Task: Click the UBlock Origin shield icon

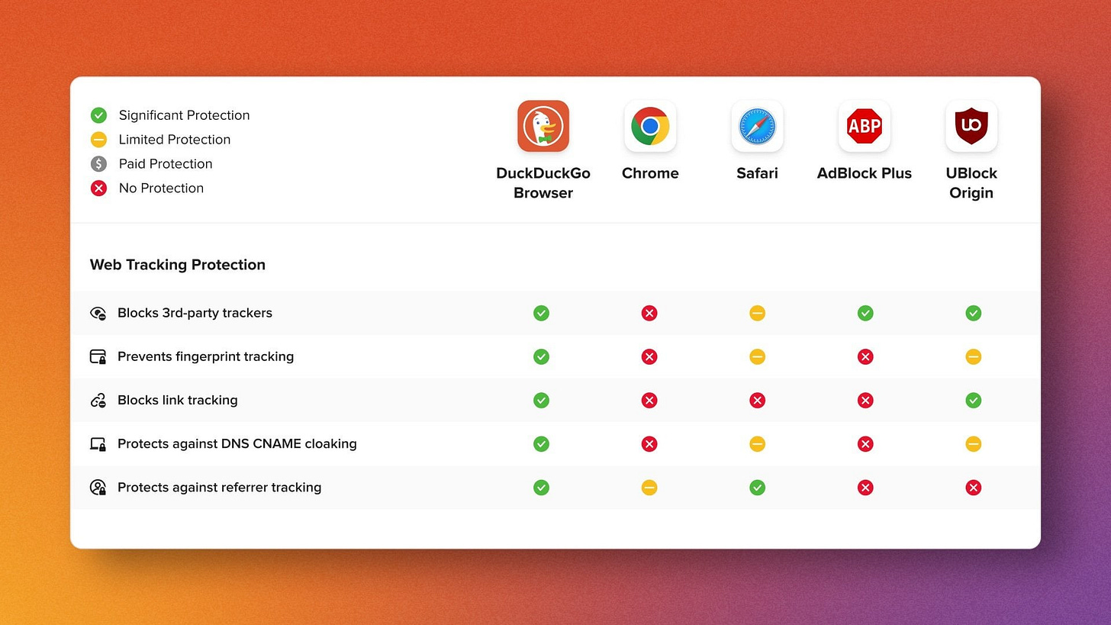Action: pos(971,126)
